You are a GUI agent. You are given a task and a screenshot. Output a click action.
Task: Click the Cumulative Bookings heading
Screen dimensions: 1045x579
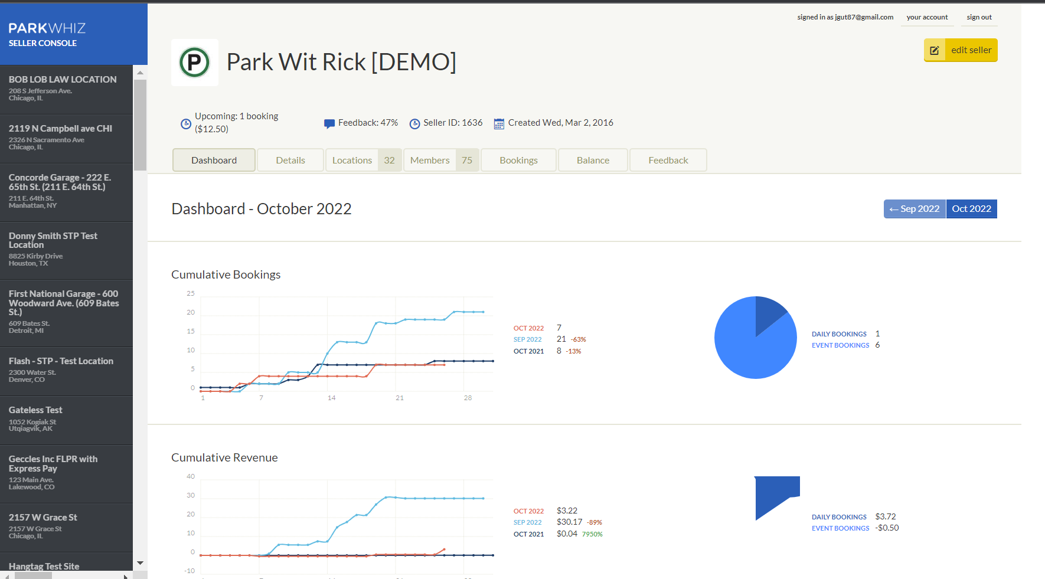click(x=226, y=274)
